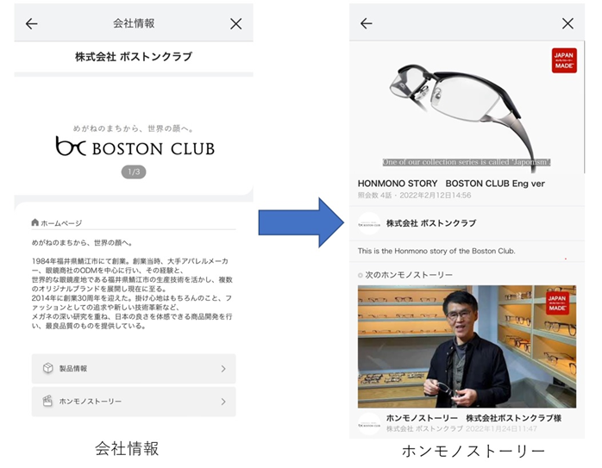Play the glasses video with Japonism caption
The height and width of the screenshot is (468, 602).
click(x=467, y=108)
